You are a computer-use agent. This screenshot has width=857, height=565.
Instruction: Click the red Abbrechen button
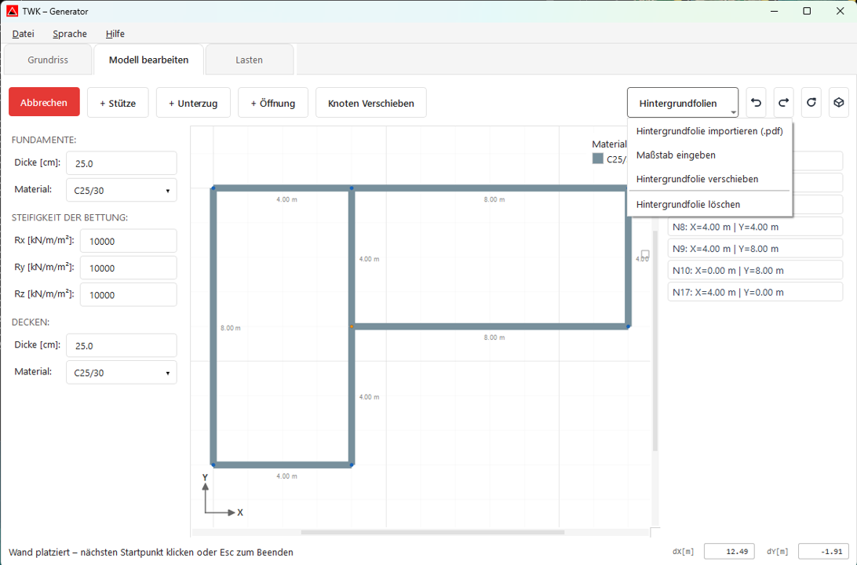(x=43, y=102)
